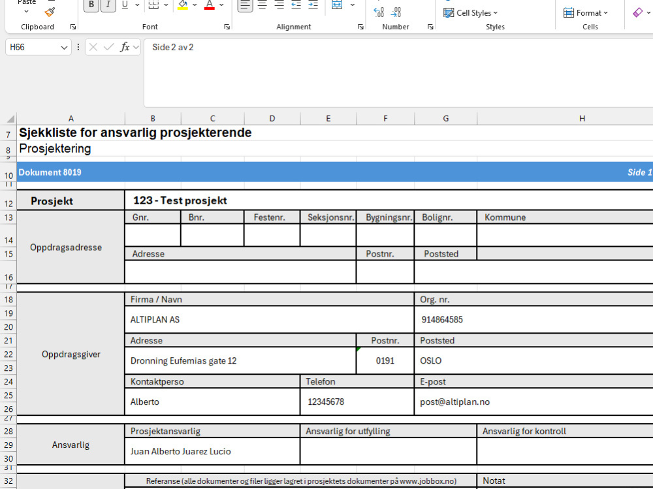Select 'Juan Alberto Juarez Lucio' cell
Screen dimensions: 653x489
[x=212, y=451]
